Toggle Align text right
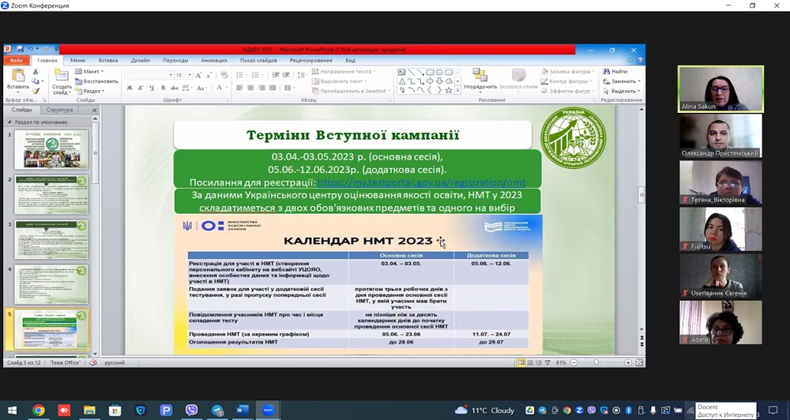This screenshot has height=420, width=790. click(x=262, y=88)
